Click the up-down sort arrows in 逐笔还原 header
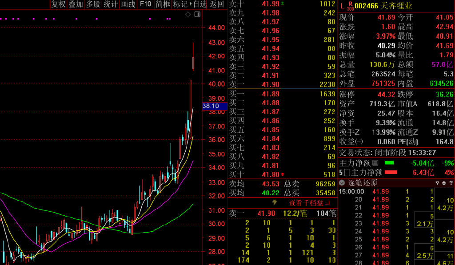 443,183
